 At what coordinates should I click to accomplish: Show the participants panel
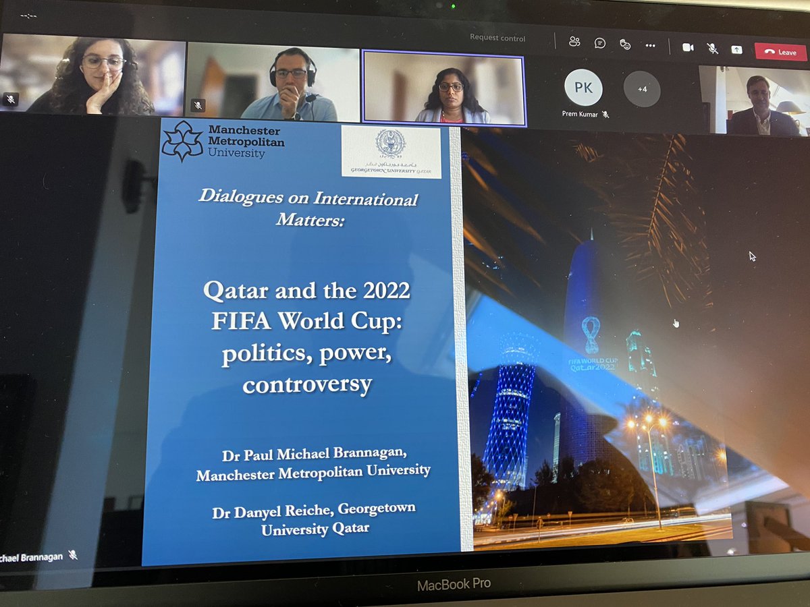point(574,42)
